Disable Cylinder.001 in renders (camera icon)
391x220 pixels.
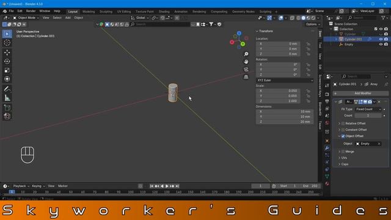click(386, 39)
